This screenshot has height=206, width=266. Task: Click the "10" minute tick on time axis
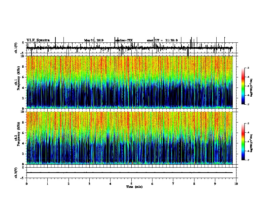236,184
